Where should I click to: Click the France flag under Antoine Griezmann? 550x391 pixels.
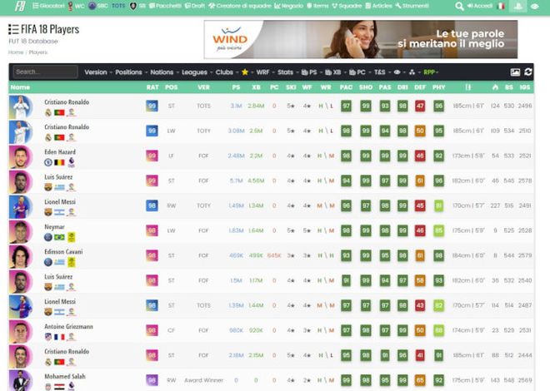coord(59,337)
